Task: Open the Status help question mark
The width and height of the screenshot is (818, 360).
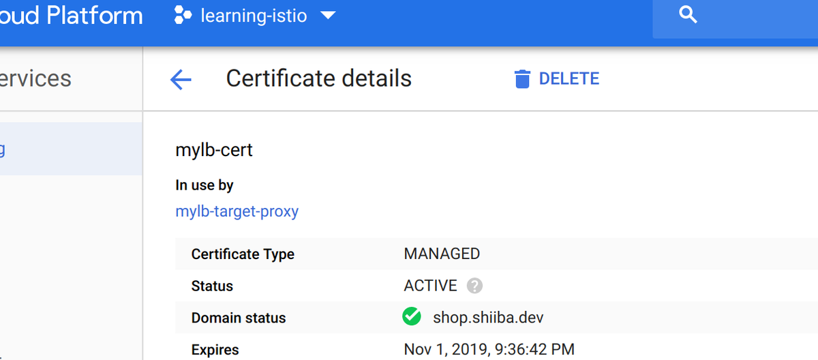Action: point(474,286)
